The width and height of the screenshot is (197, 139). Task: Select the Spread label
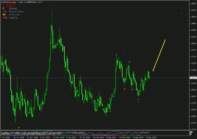13,8
